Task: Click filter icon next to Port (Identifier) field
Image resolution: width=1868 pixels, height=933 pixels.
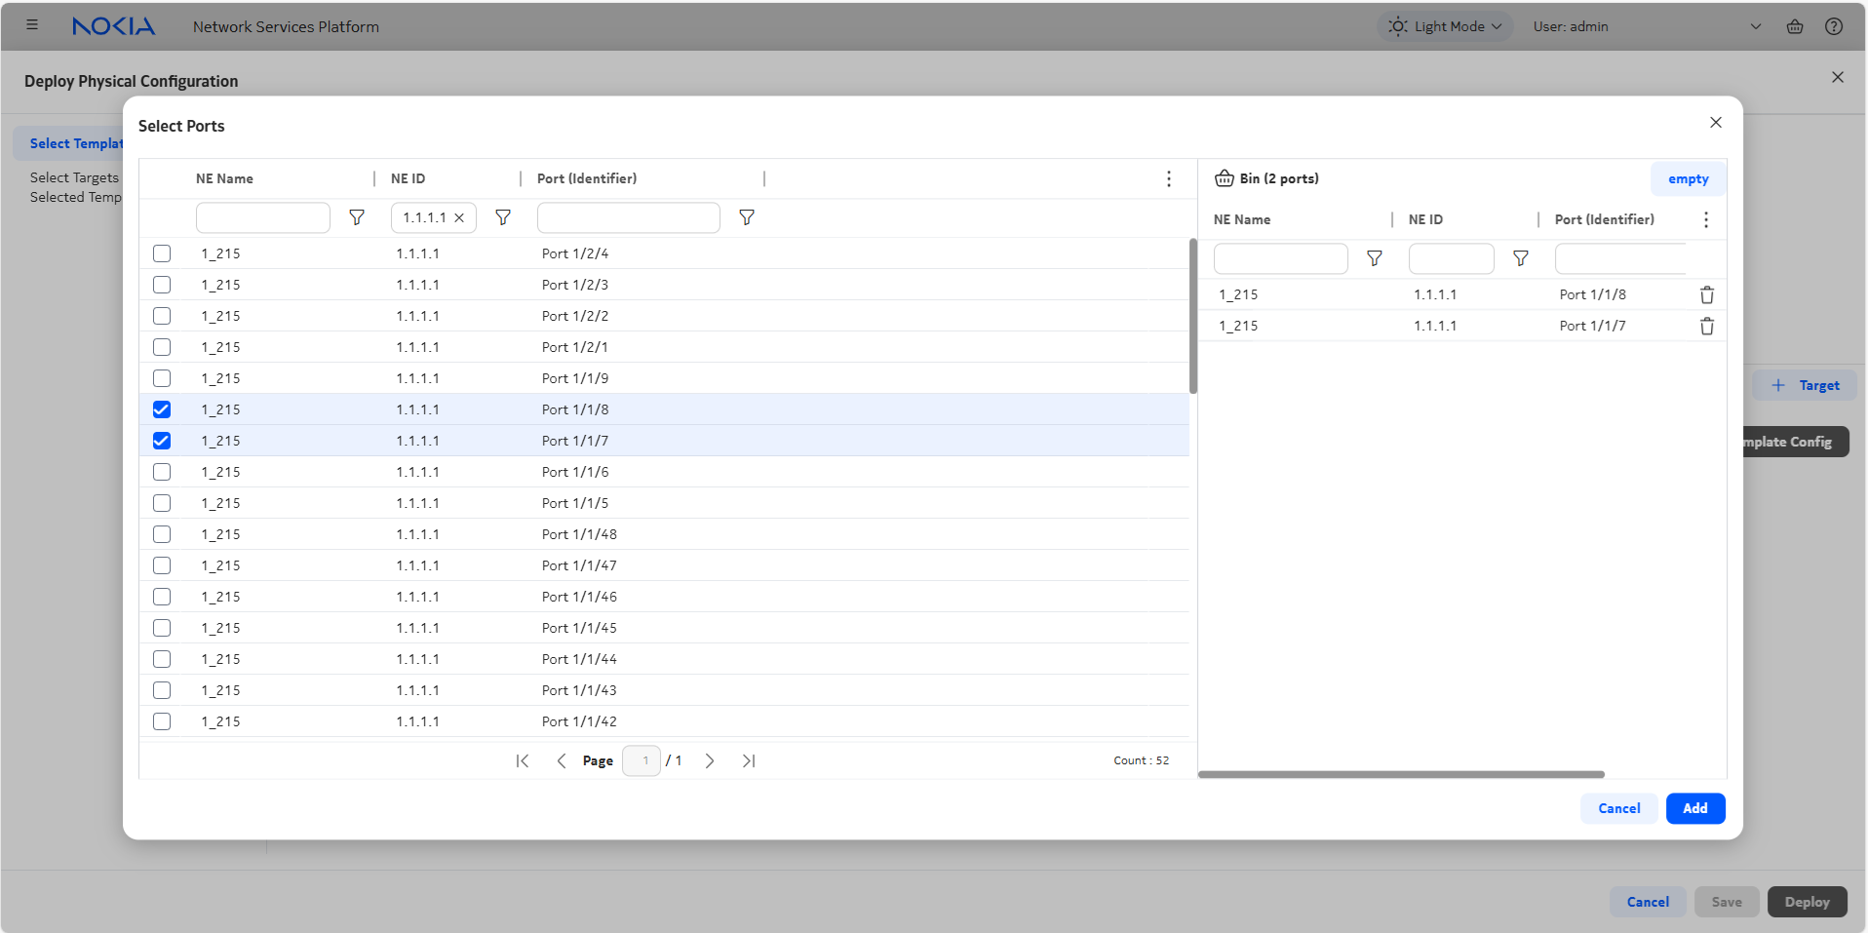Action: point(747,217)
